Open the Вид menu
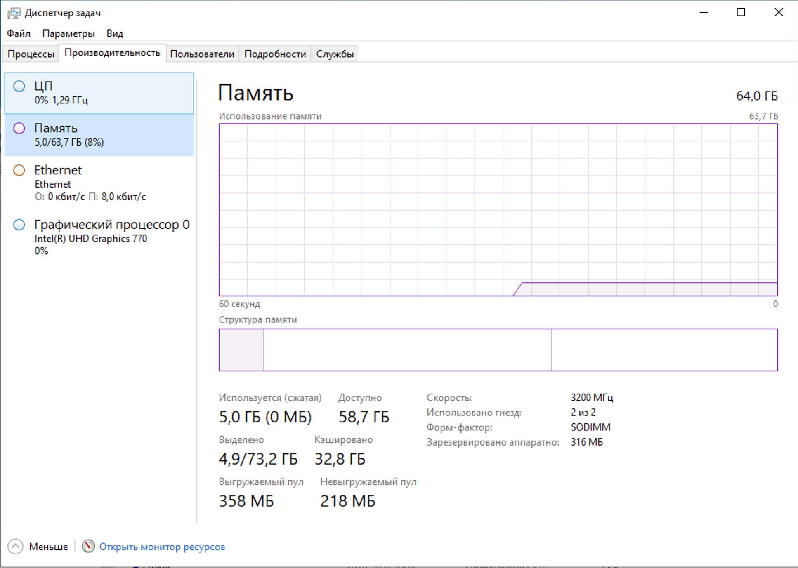Screen dimensions: 798x568 [115, 33]
